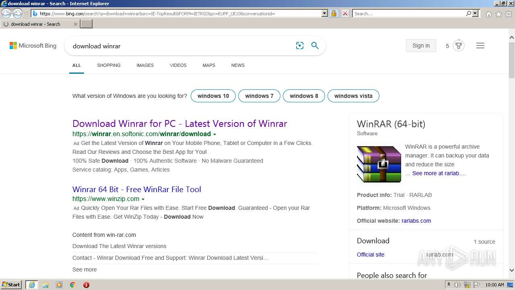The image size is (515, 290).
Task: Open the search provider dropdown arrow
Action: [475, 14]
